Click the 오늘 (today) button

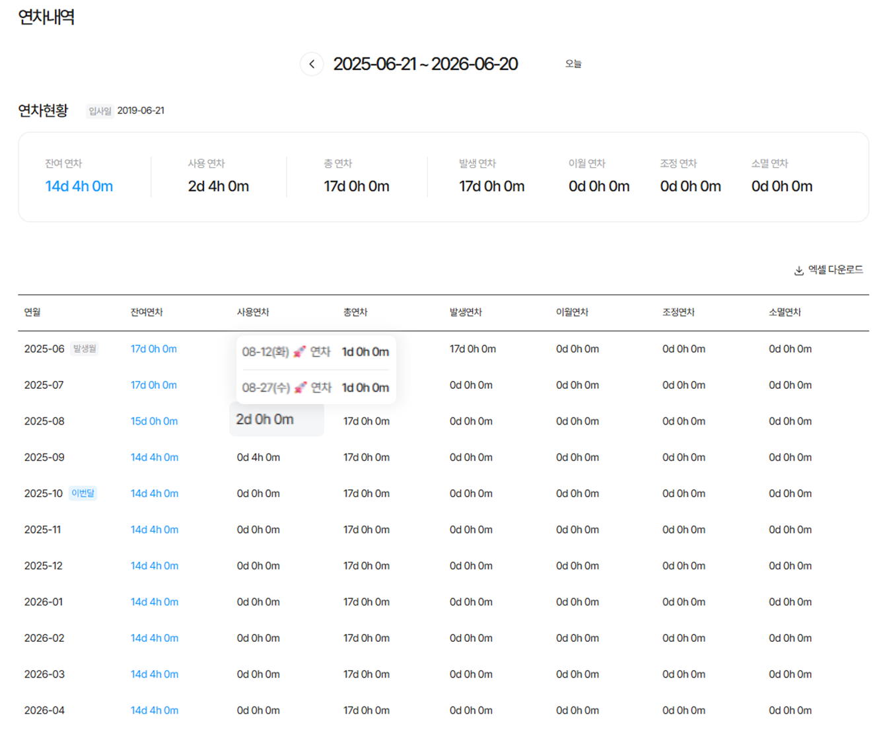pyautogui.click(x=573, y=64)
